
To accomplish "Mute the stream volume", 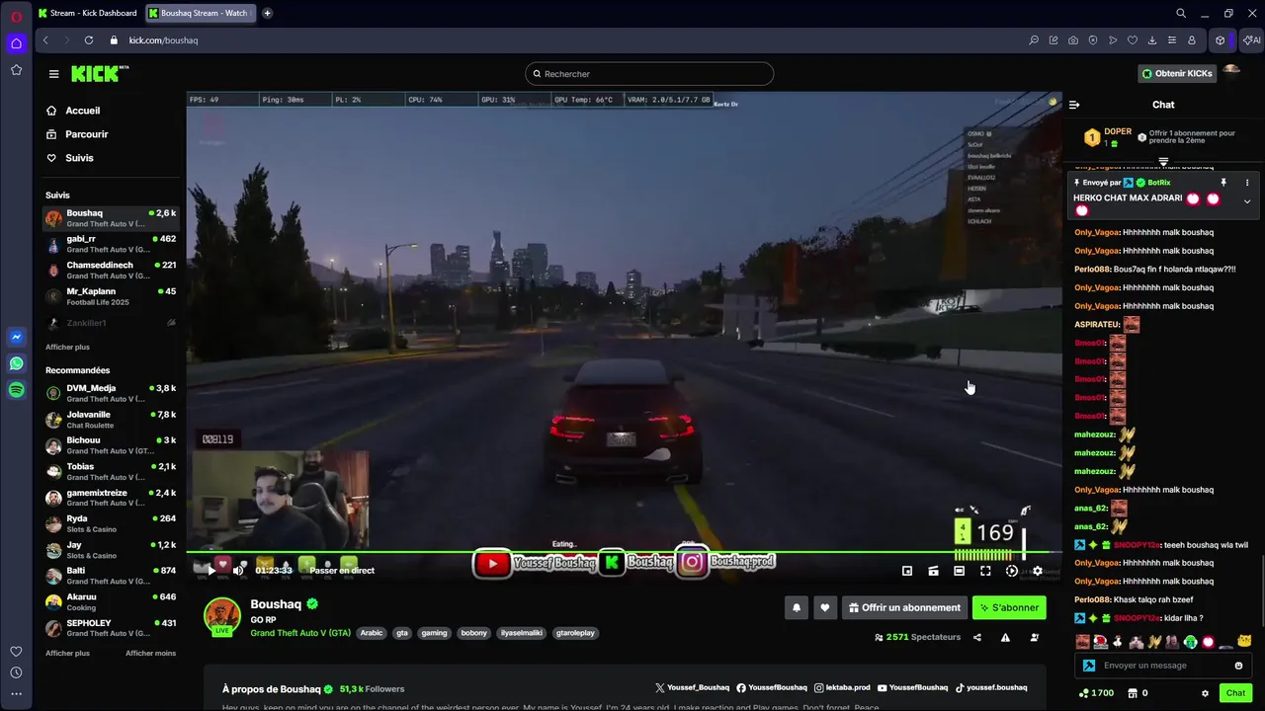I will coord(238,570).
